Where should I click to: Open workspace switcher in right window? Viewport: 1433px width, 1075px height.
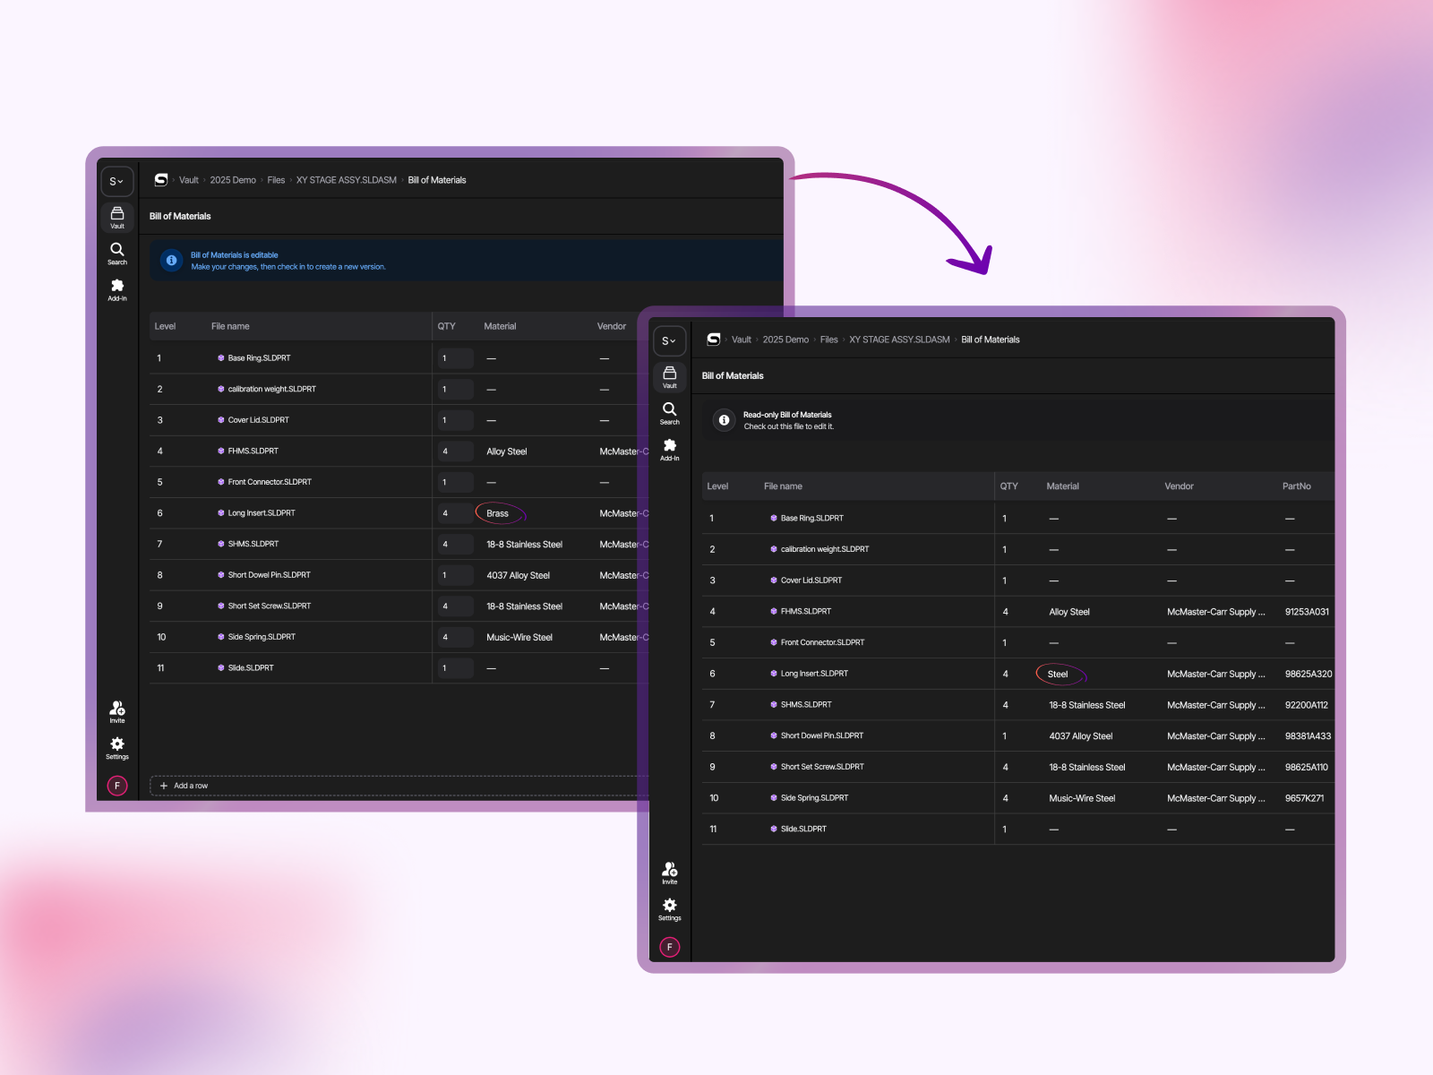pyautogui.click(x=669, y=340)
